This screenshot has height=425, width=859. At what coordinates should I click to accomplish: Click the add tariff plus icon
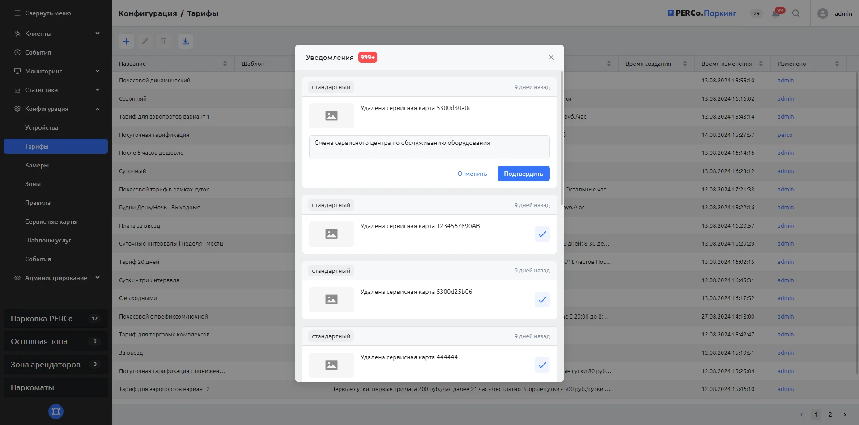click(x=126, y=41)
